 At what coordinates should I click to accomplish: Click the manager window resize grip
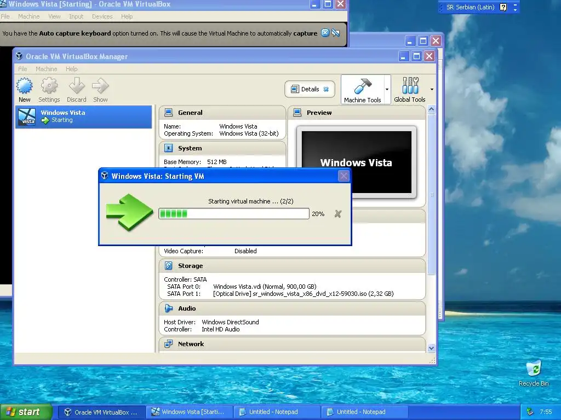click(x=433, y=361)
